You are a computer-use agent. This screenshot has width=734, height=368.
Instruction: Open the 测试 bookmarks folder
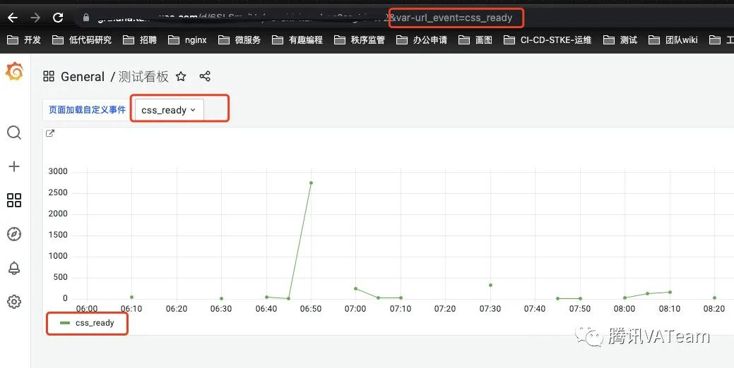click(620, 40)
